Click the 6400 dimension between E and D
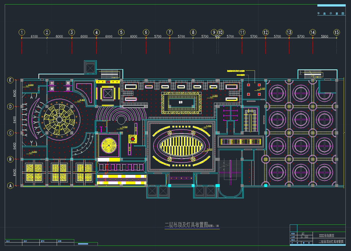 pos(15,93)
